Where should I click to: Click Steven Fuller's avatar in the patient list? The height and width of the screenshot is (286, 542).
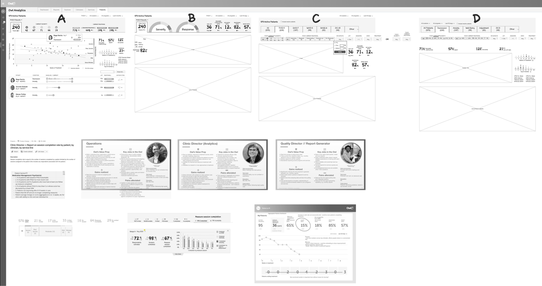coord(12,95)
